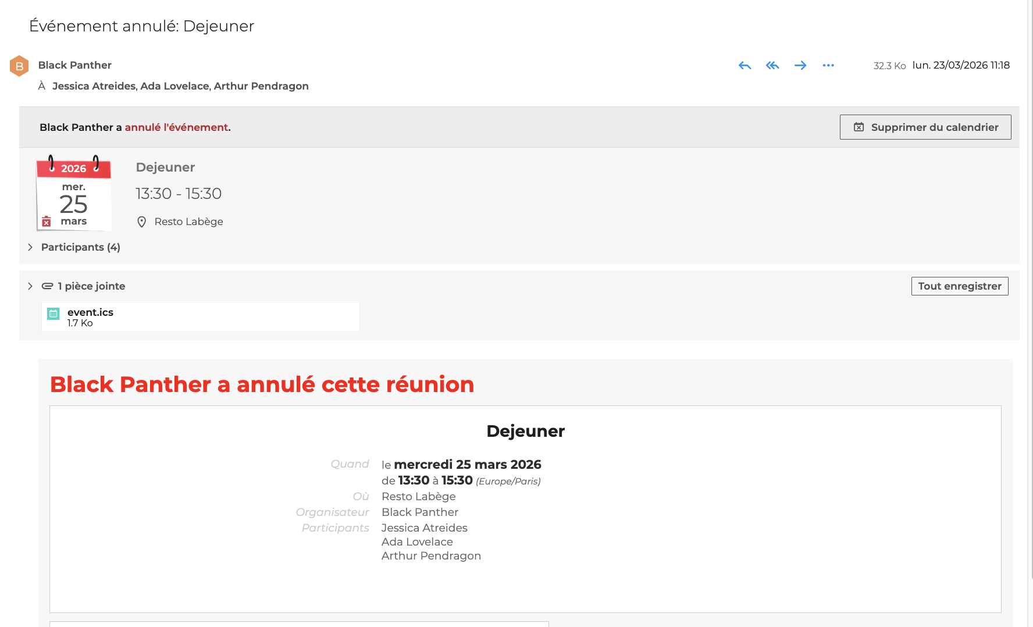Click the event.ics calendar file icon

point(54,314)
